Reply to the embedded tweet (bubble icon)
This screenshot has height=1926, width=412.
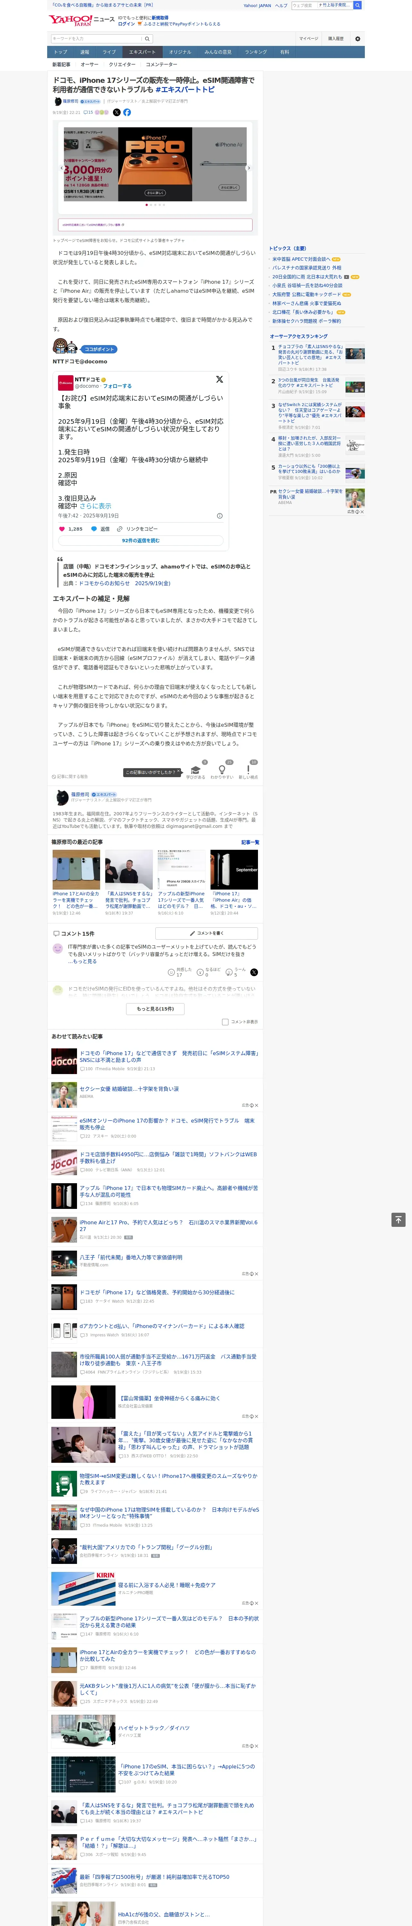(x=95, y=529)
